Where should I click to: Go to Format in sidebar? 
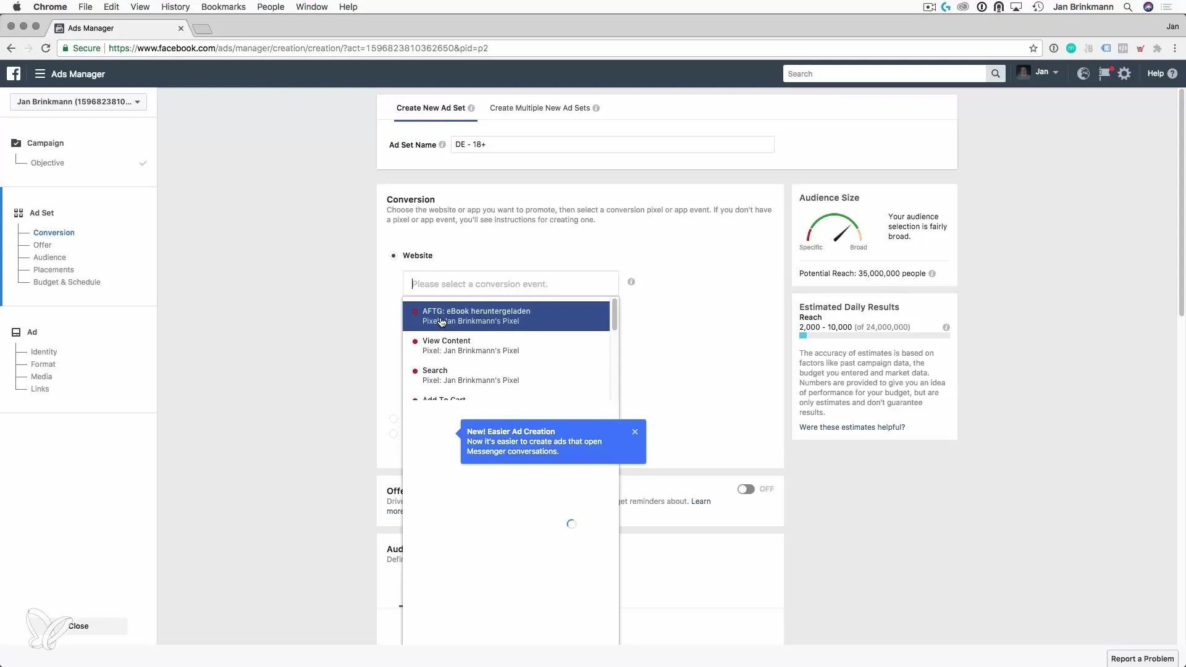pos(43,364)
